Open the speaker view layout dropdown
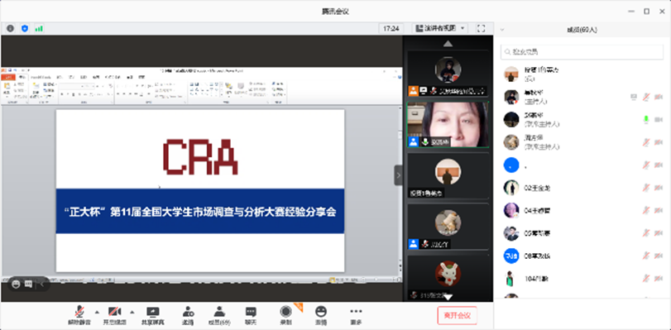 coord(439,29)
